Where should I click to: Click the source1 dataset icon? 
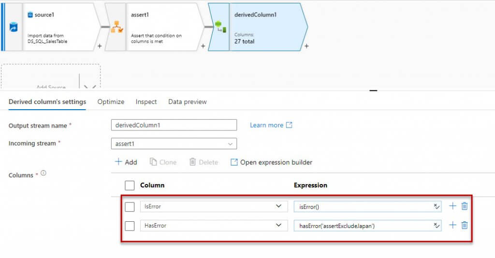(14, 27)
